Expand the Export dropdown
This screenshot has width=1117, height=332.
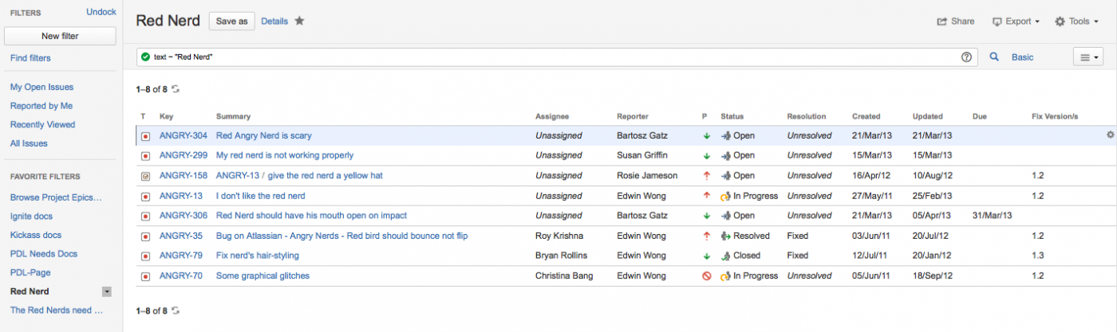coord(1016,21)
